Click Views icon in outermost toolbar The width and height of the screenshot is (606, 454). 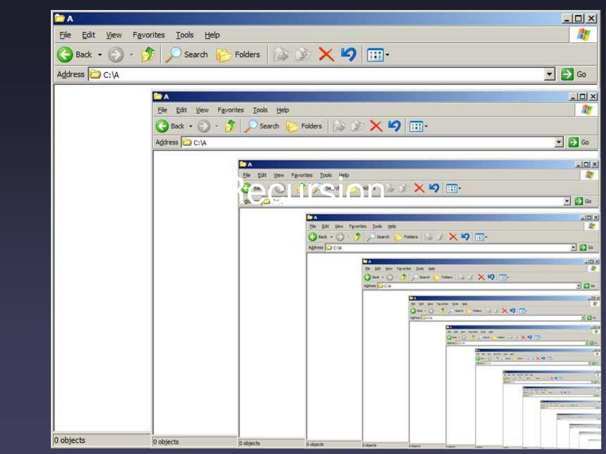click(x=375, y=55)
